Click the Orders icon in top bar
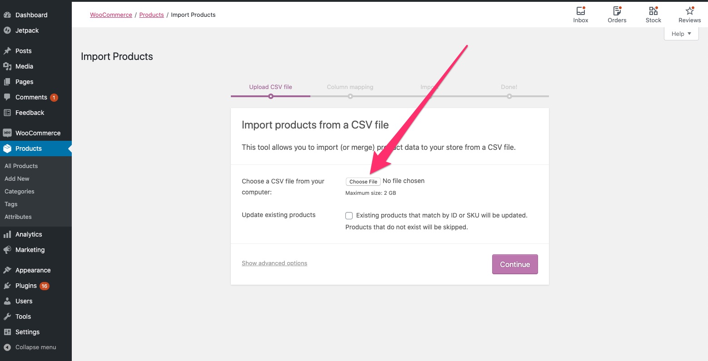Screen dimensions: 708x361 point(617,11)
